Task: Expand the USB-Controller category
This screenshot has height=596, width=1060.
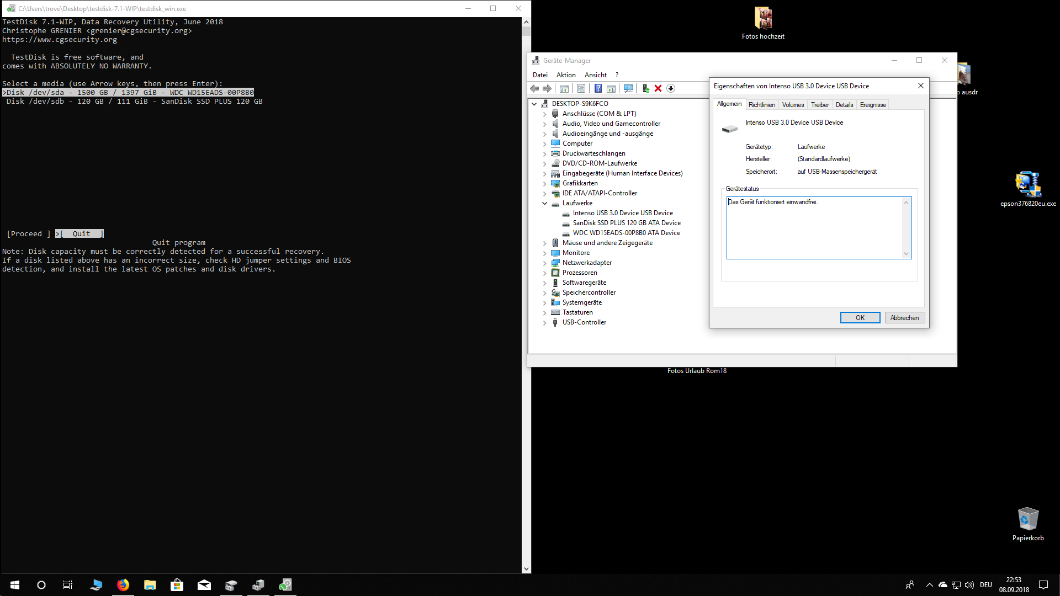Action: tap(544, 322)
